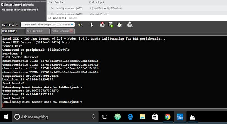Open Task View from the taskbar
Viewport: 227px width, 124px height.
[105, 117]
